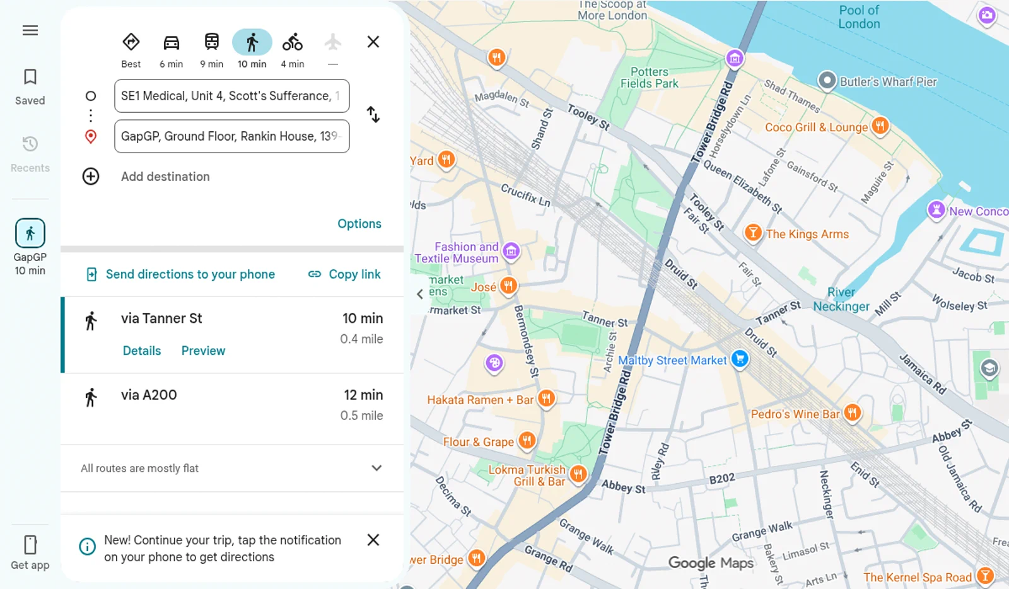Select GapGP 10 min walking shortcut
This screenshot has width=1009, height=589.
[x=30, y=247]
